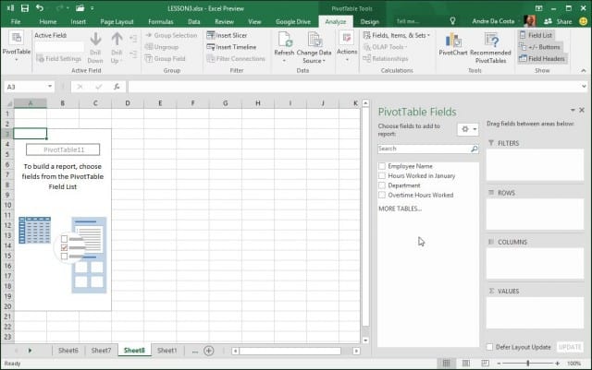Check Hours Worked in January field
The image size is (592, 370).
tap(382, 176)
